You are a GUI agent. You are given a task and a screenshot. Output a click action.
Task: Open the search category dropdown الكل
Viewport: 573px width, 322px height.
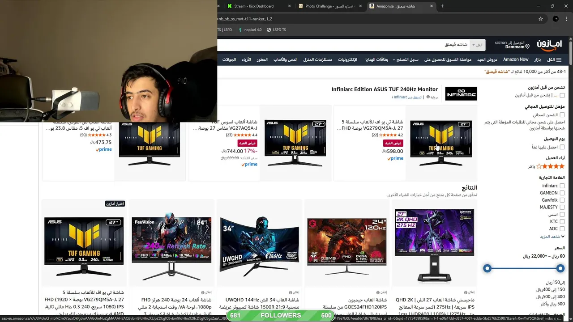point(478,45)
